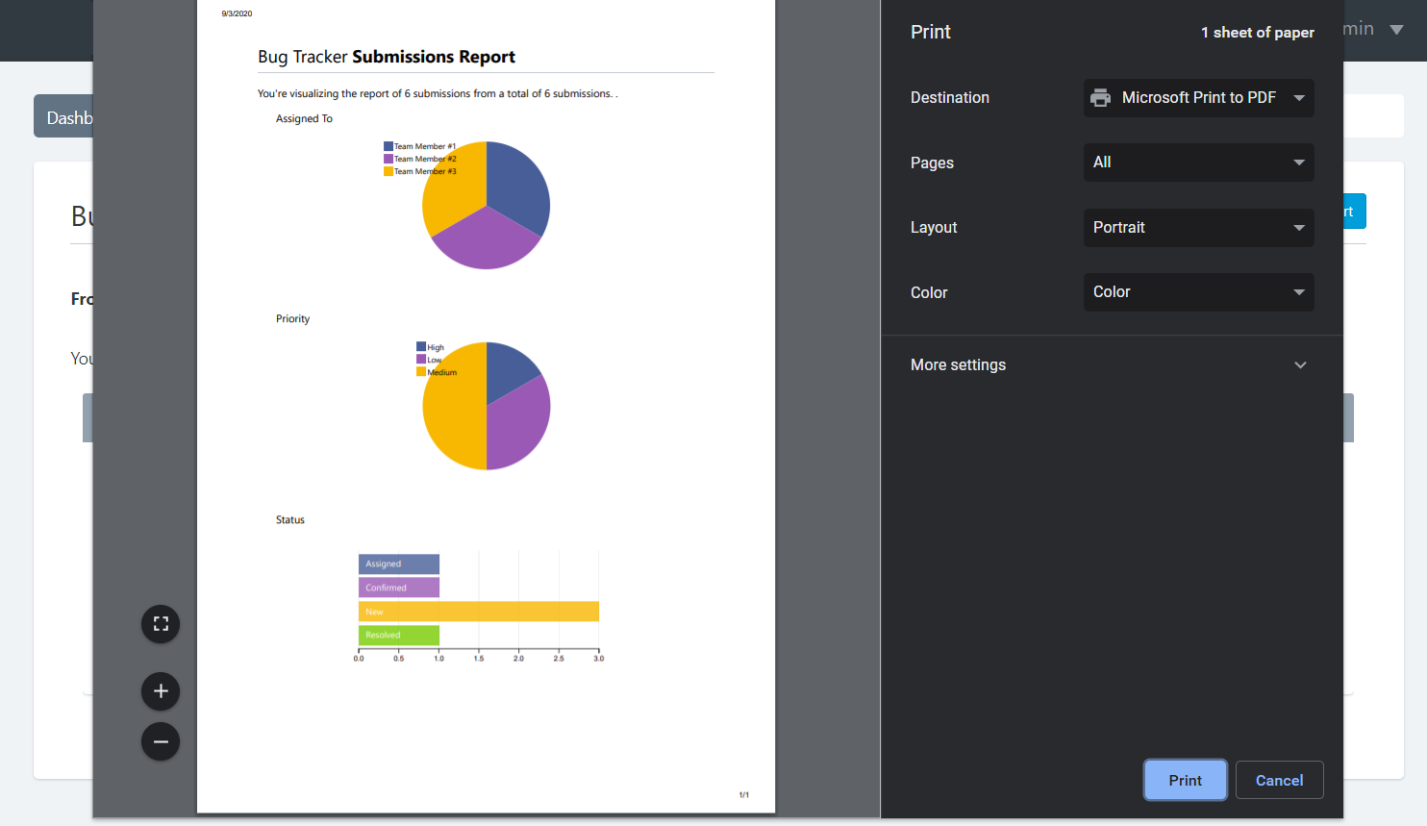This screenshot has height=826, width=1427.
Task: Click the More settings chevron arrow
Action: (x=1300, y=365)
